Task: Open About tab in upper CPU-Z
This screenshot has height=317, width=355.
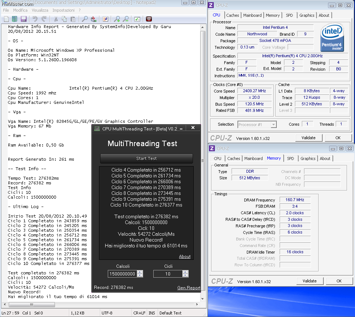Action: pyautogui.click(x=324, y=15)
